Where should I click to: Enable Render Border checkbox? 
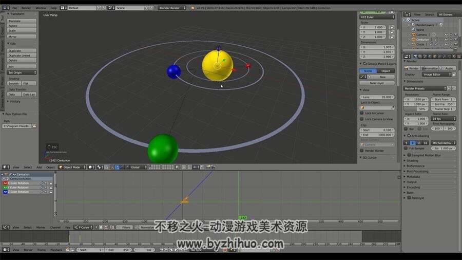coord(362,151)
